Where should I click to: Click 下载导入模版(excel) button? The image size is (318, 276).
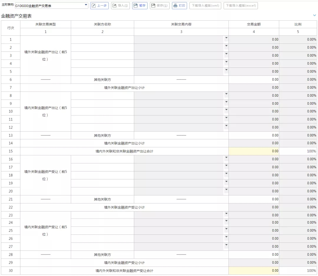click(241, 6)
